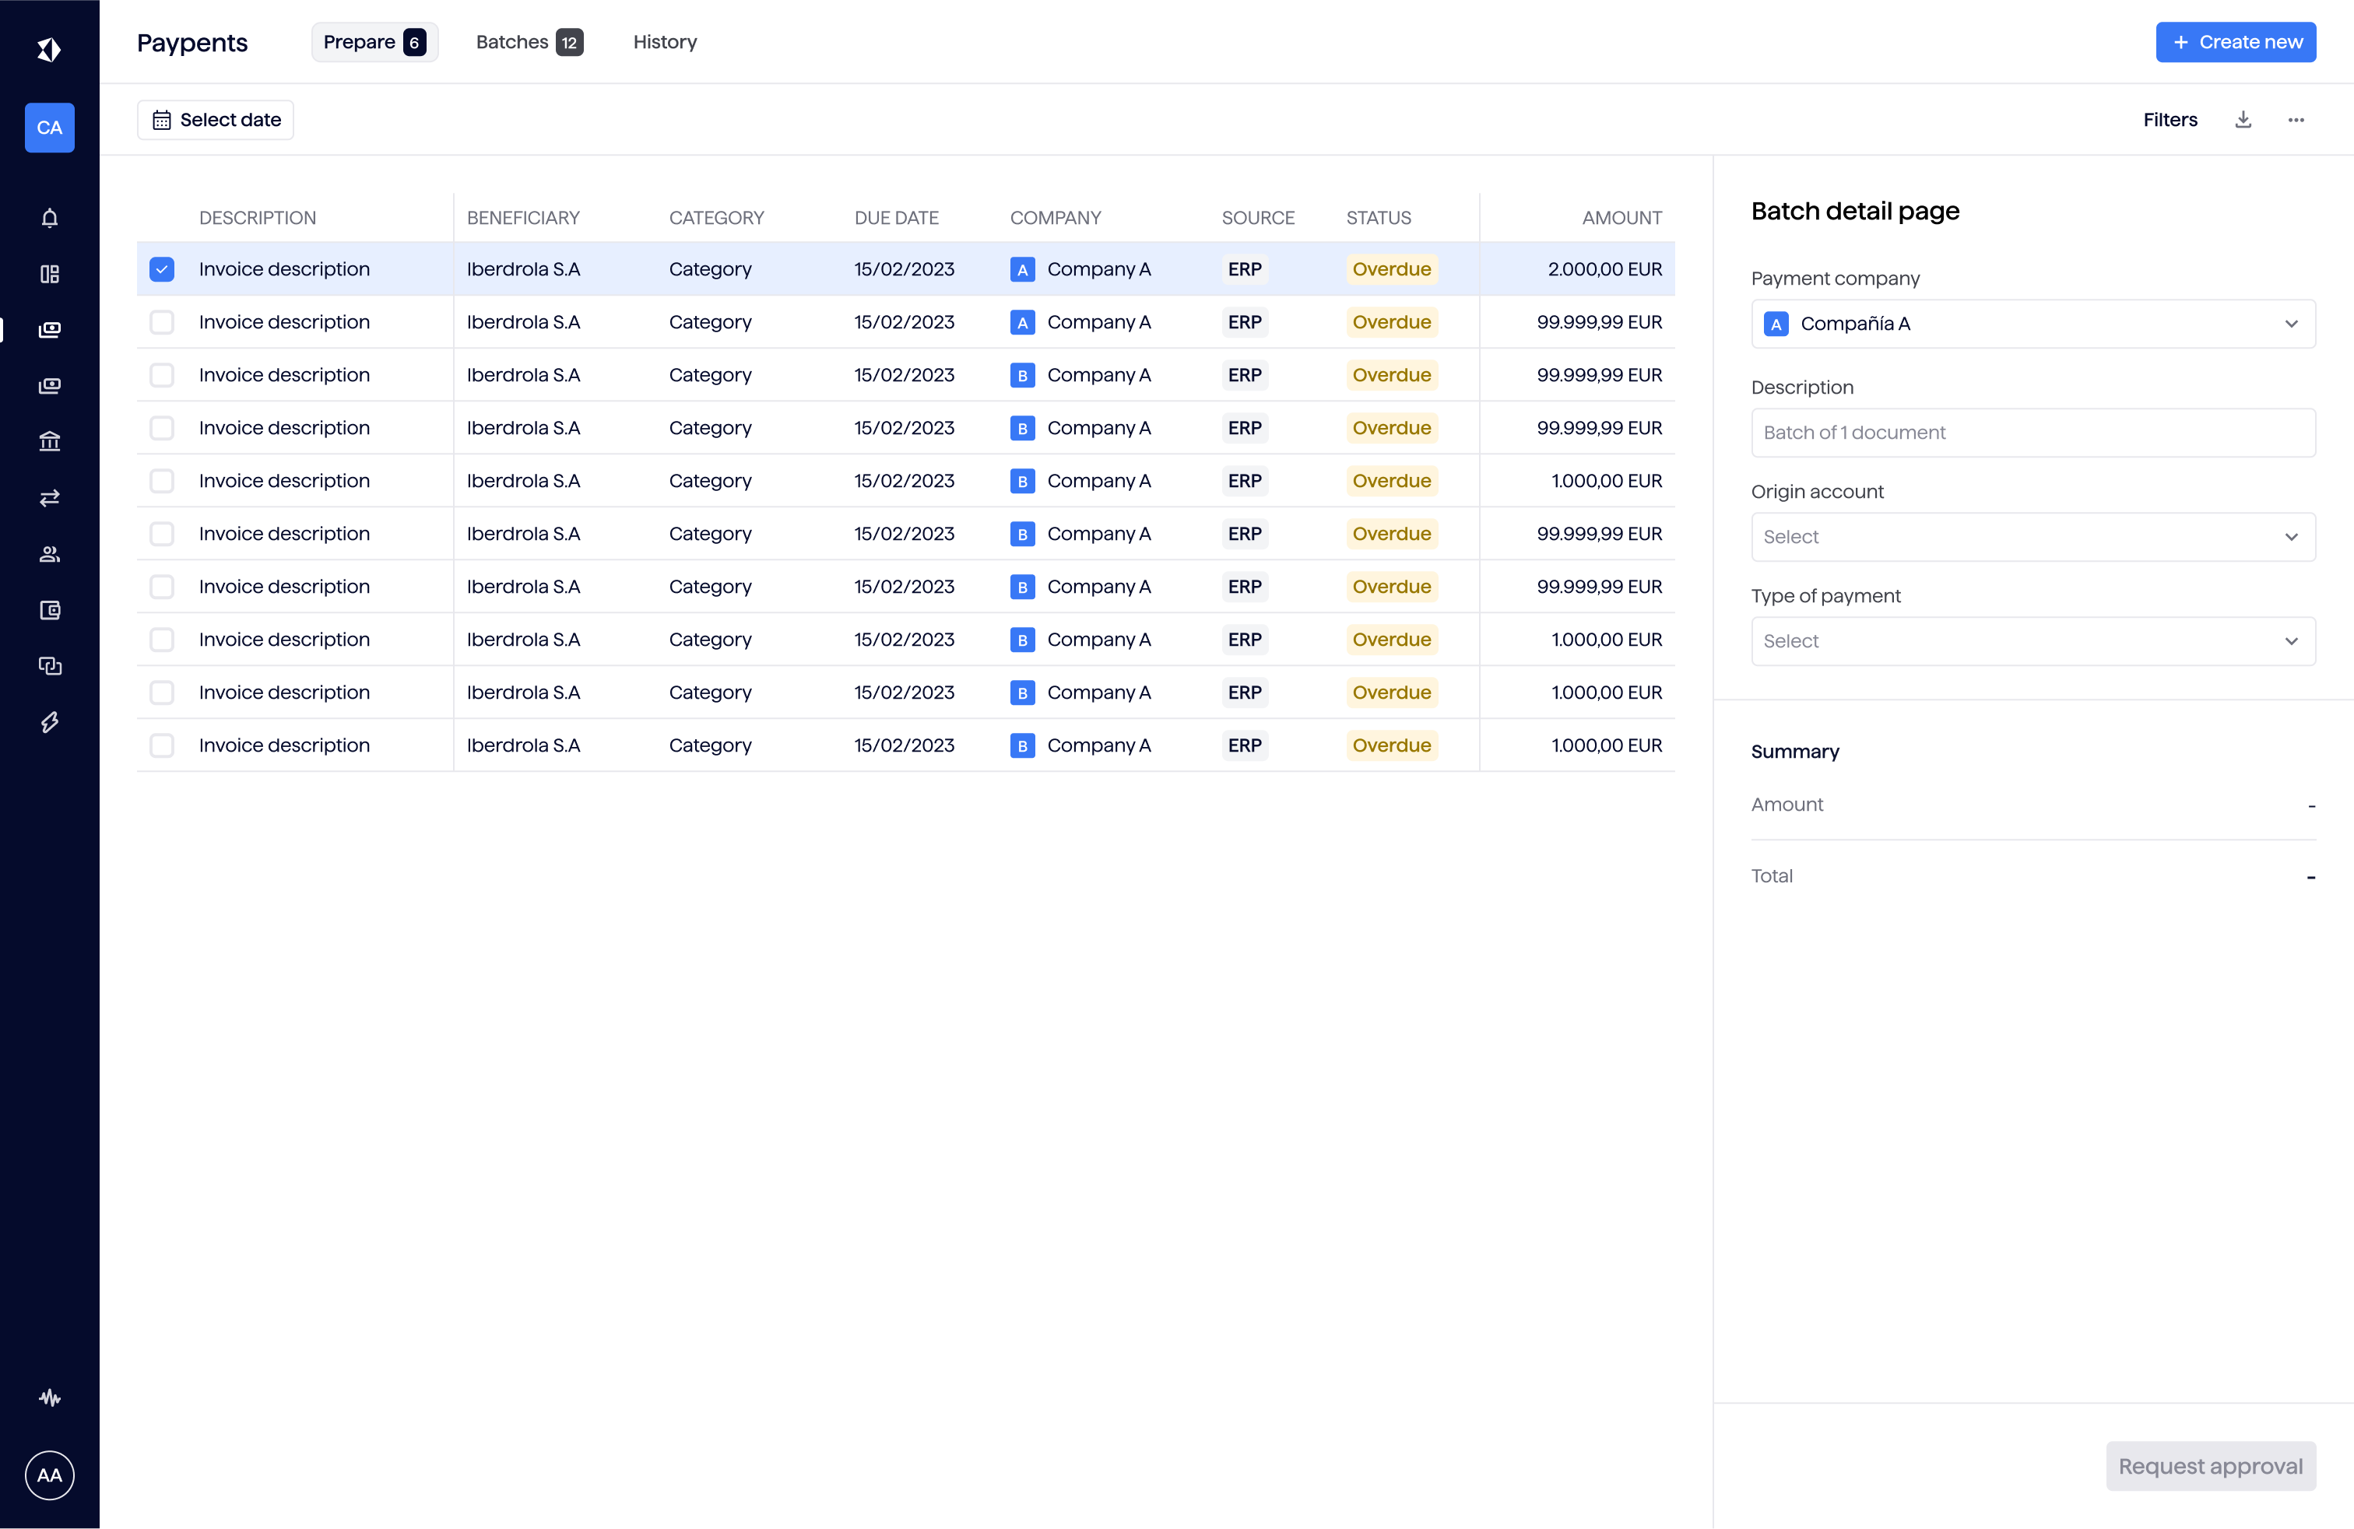Check the last invoice row checkbox
The image size is (2354, 1529).
[162, 745]
